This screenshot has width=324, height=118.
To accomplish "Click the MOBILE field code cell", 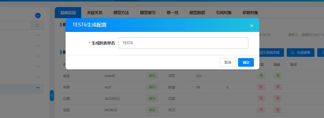I will pos(111,110).
